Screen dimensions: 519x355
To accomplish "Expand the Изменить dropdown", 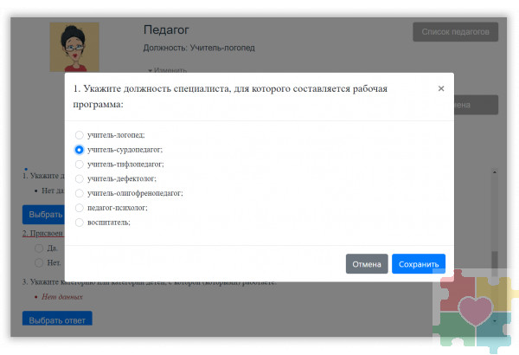I will tap(167, 70).
